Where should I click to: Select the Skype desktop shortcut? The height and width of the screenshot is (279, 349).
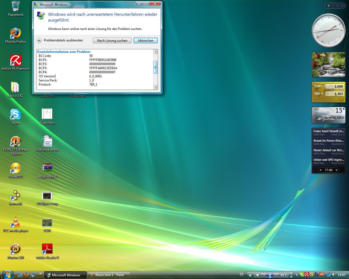tap(16, 116)
